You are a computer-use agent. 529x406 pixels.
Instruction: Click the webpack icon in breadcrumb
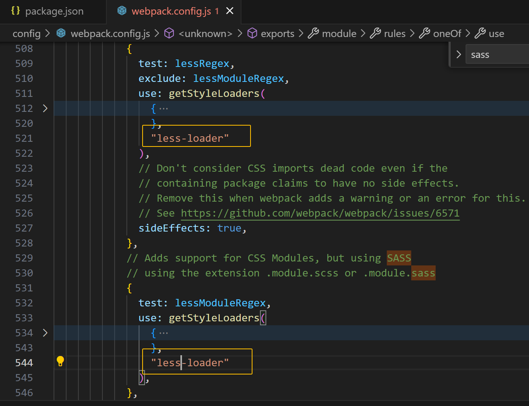(x=61, y=33)
